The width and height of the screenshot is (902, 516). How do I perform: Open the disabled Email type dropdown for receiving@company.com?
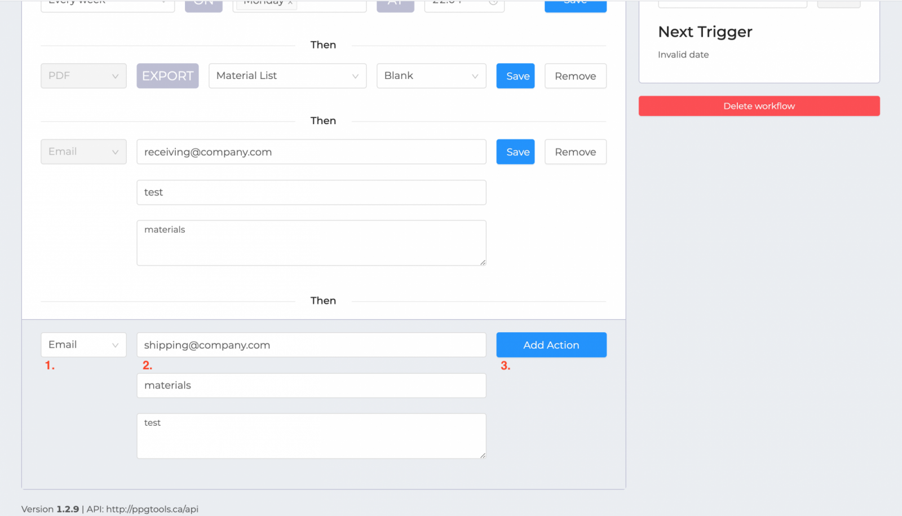click(83, 152)
